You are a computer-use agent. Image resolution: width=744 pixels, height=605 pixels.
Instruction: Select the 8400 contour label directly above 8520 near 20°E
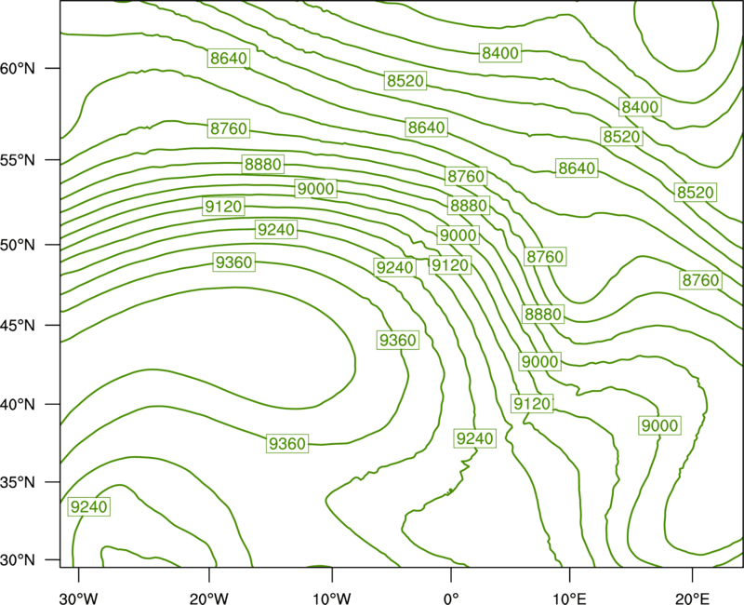[x=640, y=107]
